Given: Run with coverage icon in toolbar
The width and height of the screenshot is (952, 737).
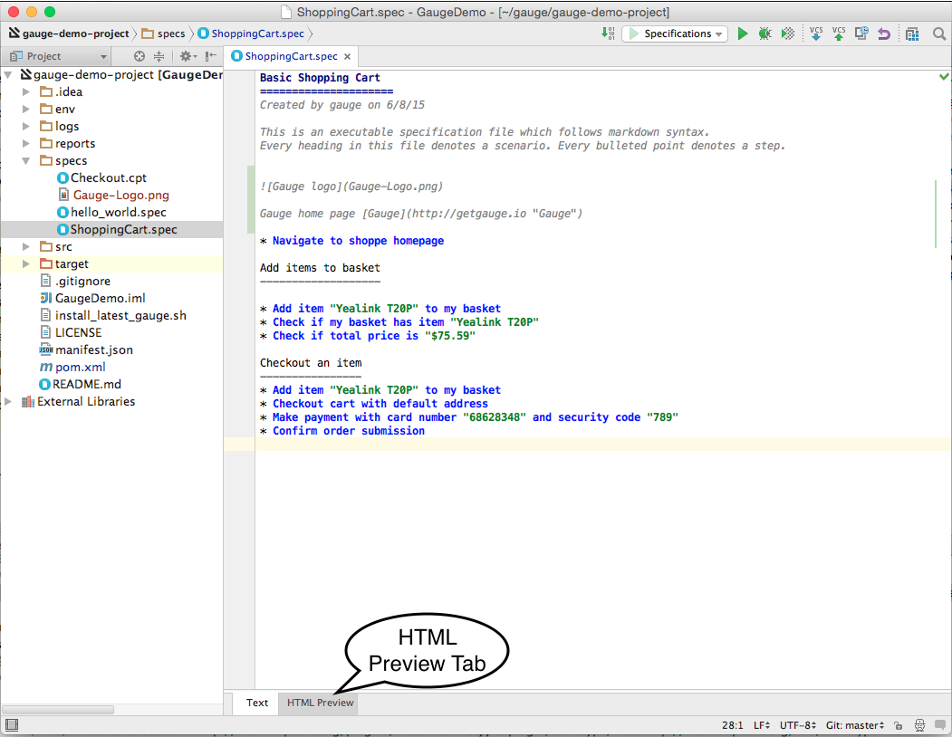Looking at the screenshot, I should (788, 33).
